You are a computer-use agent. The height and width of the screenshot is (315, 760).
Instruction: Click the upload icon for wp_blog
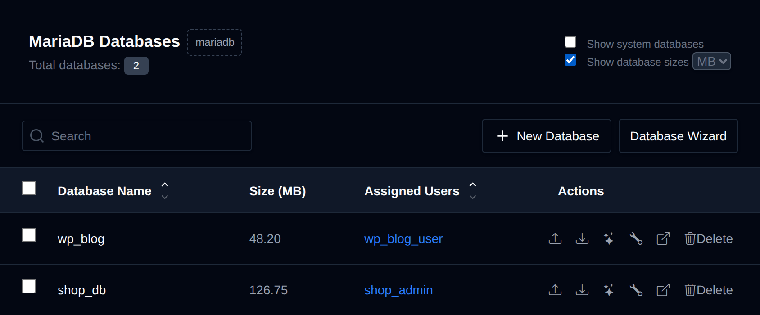[x=555, y=238]
